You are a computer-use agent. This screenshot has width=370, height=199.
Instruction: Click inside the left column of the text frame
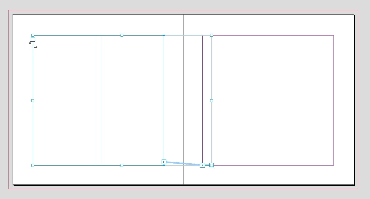[x=64, y=101]
